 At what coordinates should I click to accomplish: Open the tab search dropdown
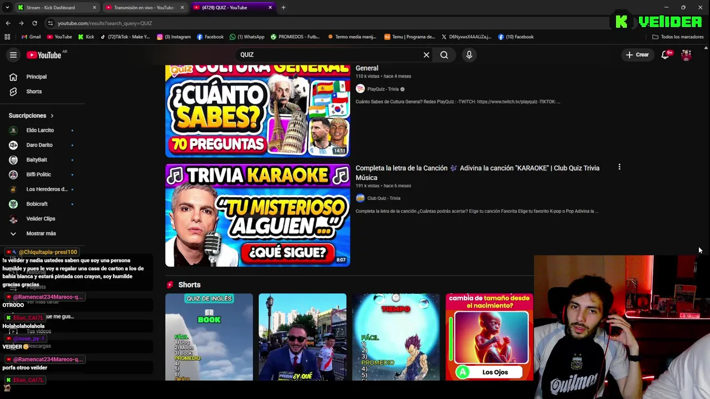click(7, 7)
